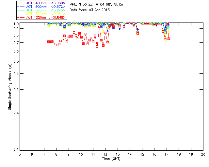Click the y-axis tick label 0.3
Screen dimensions: 209x167
tap(16, 90)
